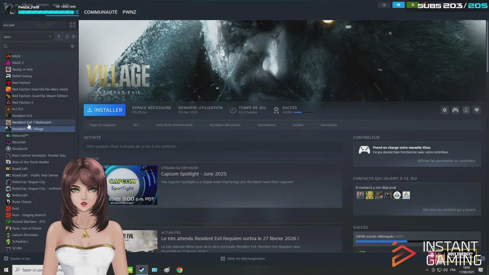Screen dimensions: 489x275
Task: Show ready-to-play filter icon
Action: tap(73, 37)
